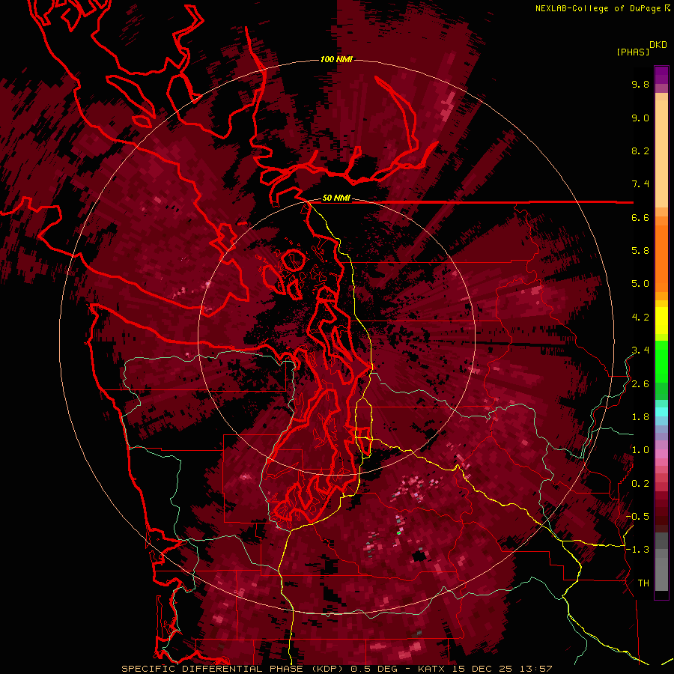Viewport: 674px width, 674px height.
Task: Click the 1.8 legend value
Action: coord(640,417)
